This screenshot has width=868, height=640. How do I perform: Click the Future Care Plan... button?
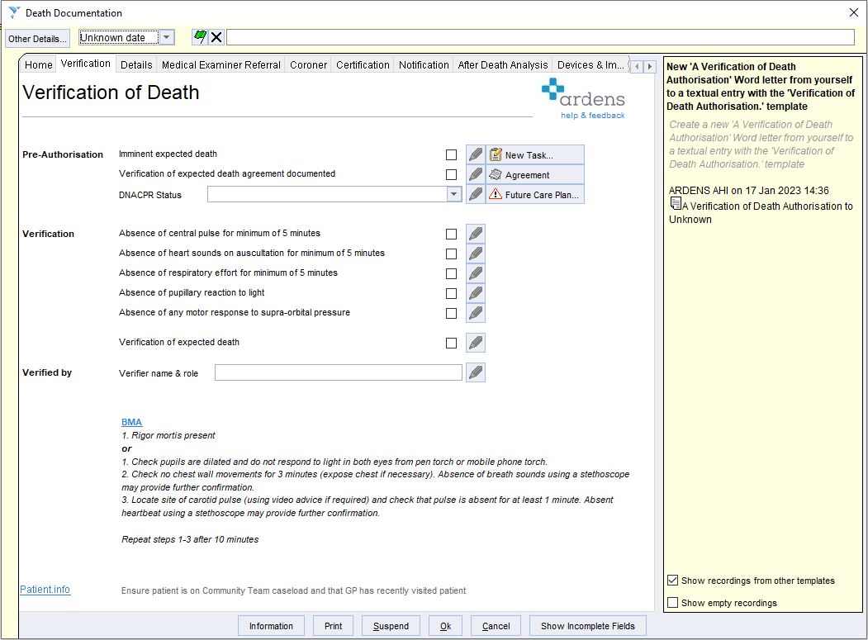[x=534, y=194]
